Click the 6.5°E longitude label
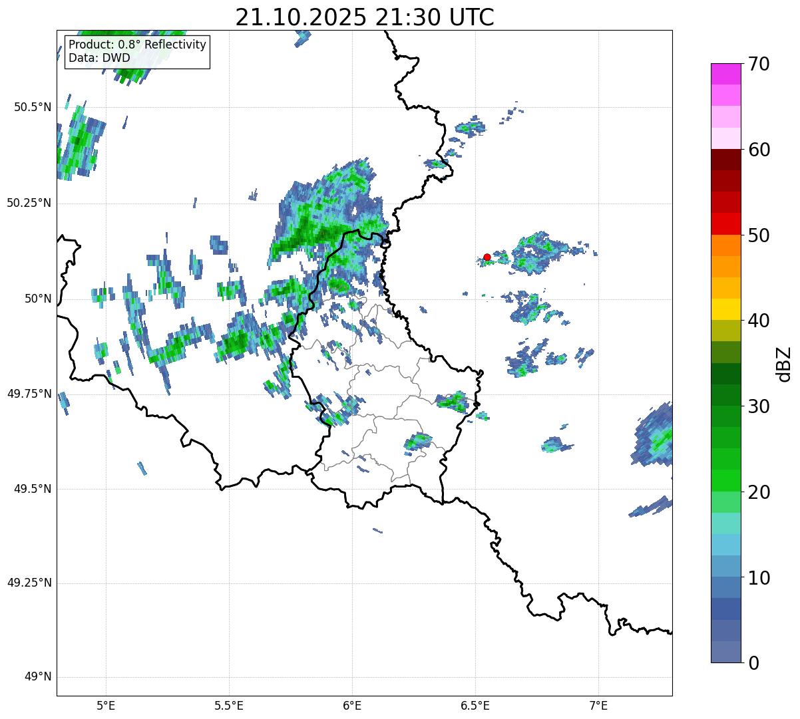800x719 pixels. (475, 705)
